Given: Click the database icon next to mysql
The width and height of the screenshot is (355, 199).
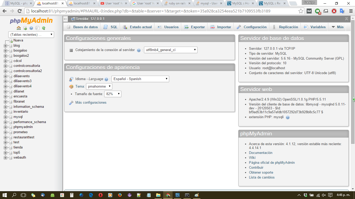Looking at the screenshot, I should (11, 117).
